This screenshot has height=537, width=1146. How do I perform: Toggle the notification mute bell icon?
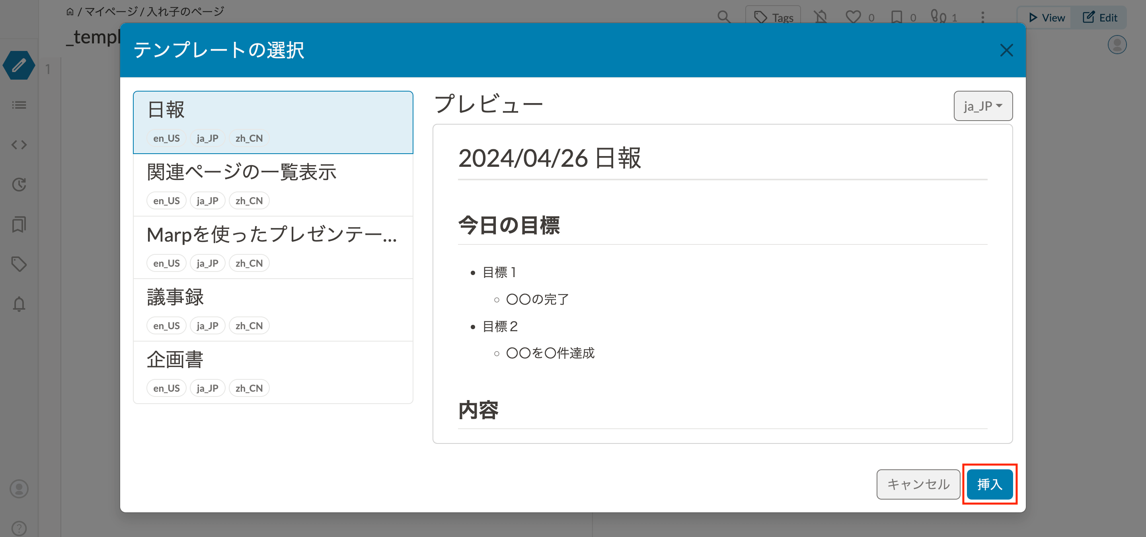(x=821, y=17)
